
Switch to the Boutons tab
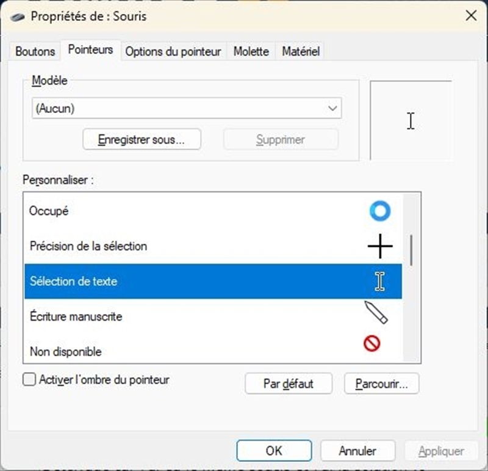[35, 52]
